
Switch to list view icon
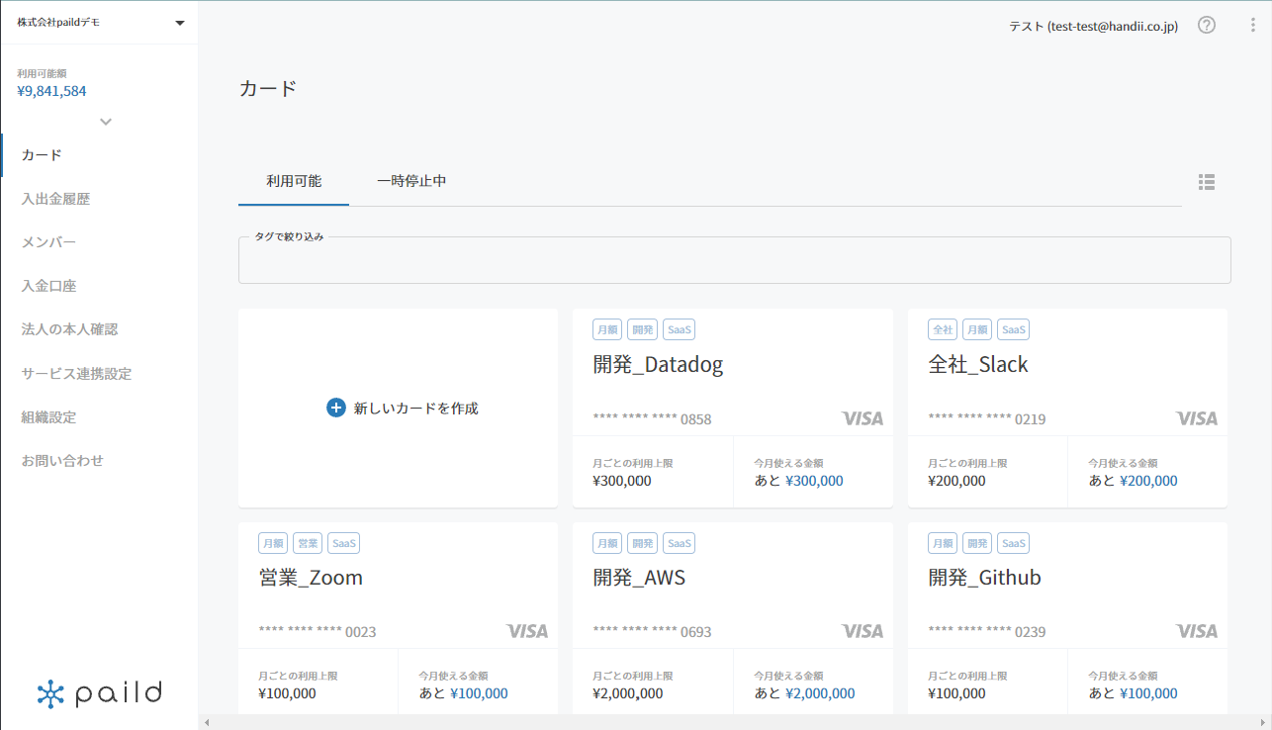pyautogui.click(x=1206, y=182)
